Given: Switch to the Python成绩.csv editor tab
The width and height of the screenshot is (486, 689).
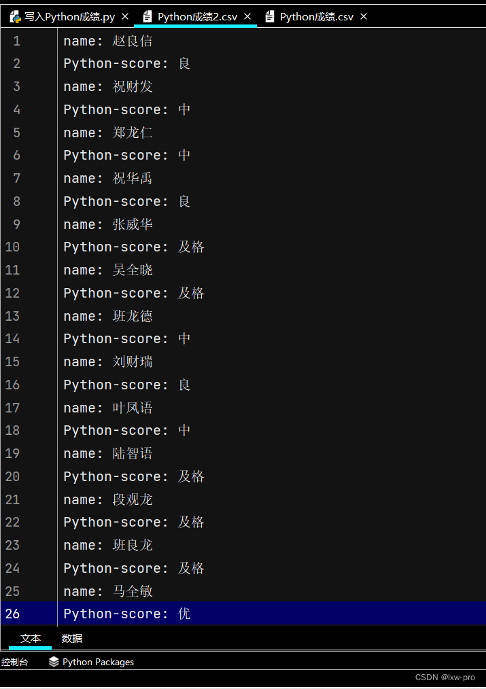Looking at the screenshot, I should [316, 17].
